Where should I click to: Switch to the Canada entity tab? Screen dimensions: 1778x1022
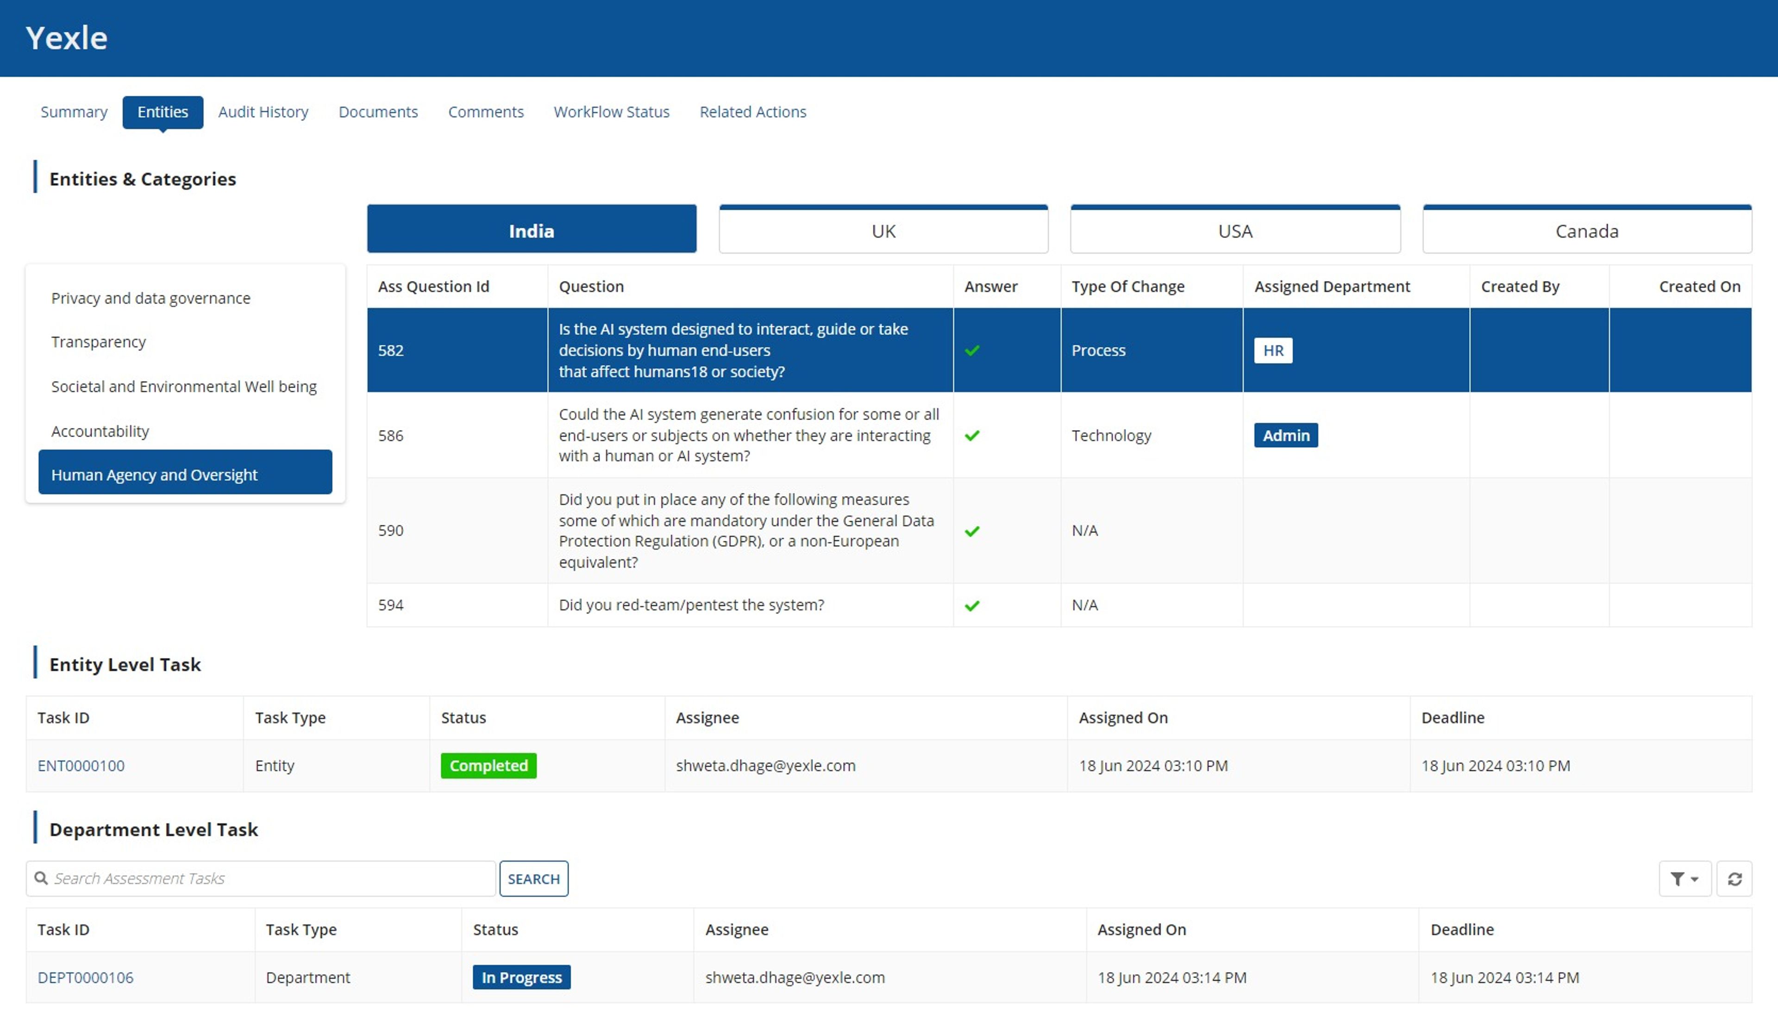pyautogui.click(x=1587, y=230)
